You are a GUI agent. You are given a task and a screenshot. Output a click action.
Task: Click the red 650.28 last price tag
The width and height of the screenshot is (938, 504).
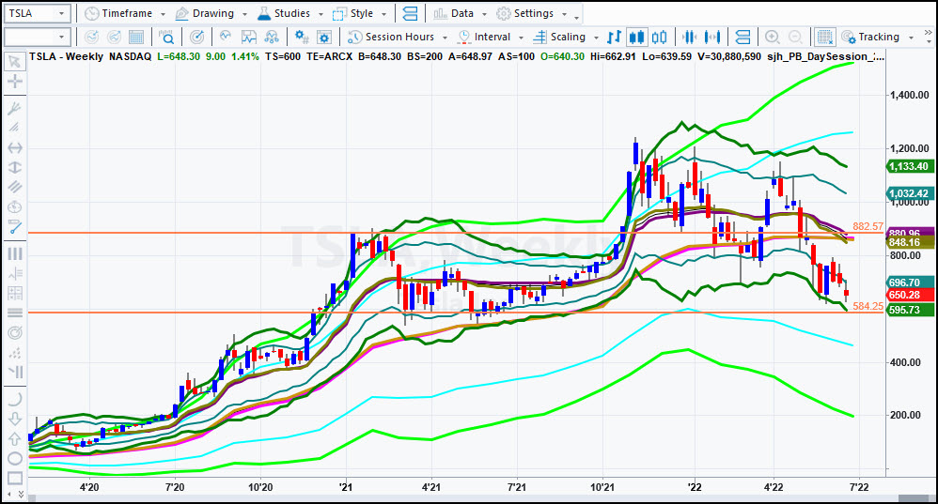coord(909,295)
